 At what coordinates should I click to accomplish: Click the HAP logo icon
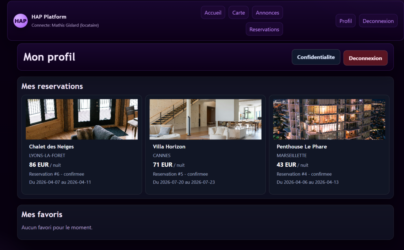21,21
